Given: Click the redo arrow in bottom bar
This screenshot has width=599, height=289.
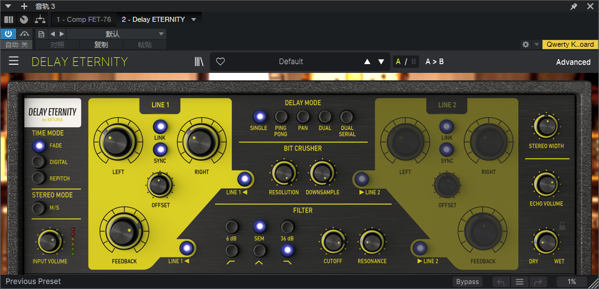Looking at the screenshot, I should [538, 282].
